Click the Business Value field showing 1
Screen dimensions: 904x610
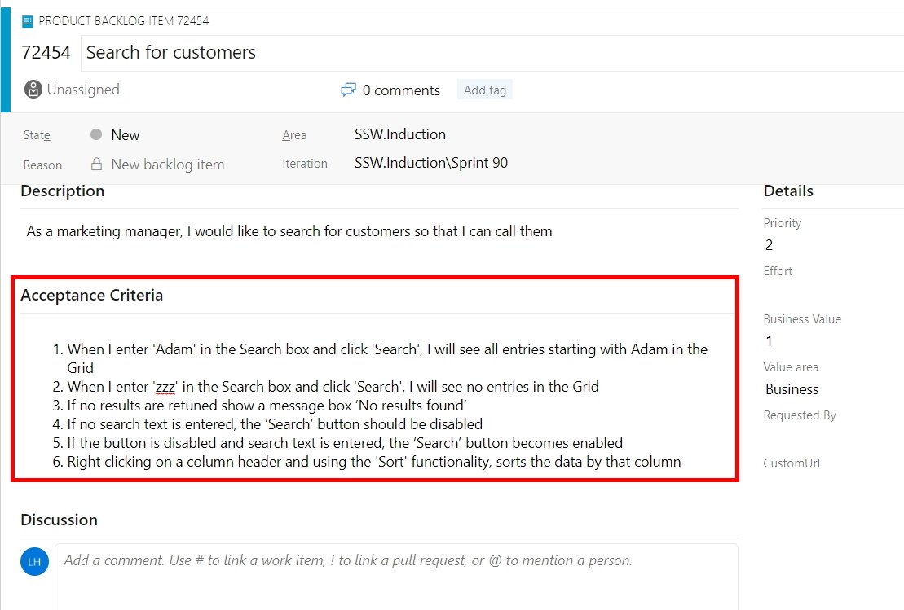[x=769, y=341]
